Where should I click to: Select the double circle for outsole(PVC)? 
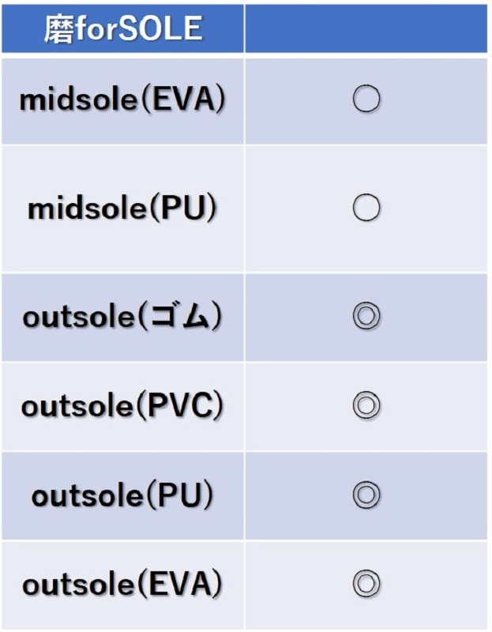pyautogui.click(x=366, y=406)
